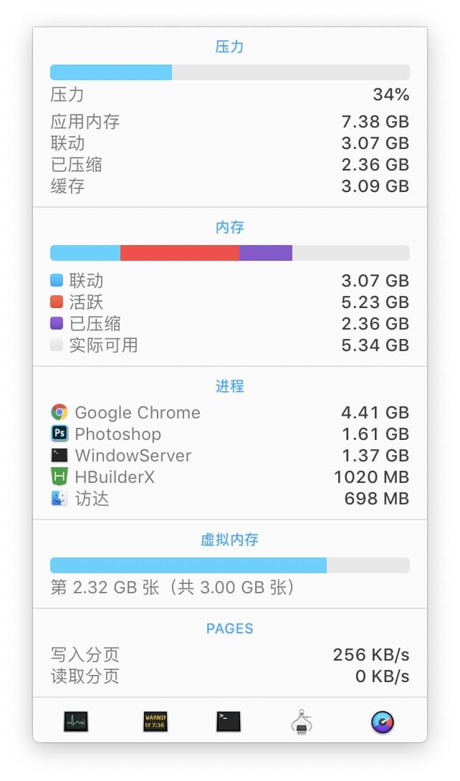Open the 进程 section header
460x781 pixels.
(229, 386)
